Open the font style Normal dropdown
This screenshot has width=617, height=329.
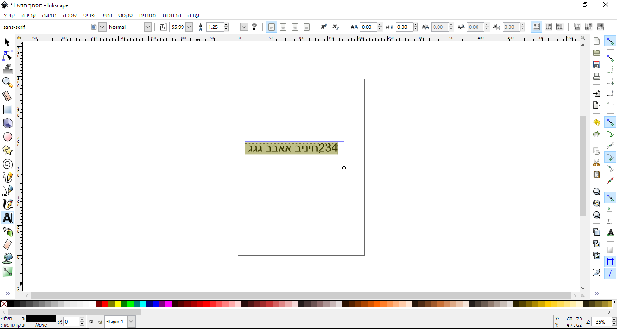pos(148,27)
